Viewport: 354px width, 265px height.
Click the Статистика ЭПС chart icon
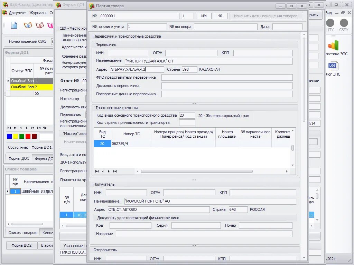(x=334, y=45)
